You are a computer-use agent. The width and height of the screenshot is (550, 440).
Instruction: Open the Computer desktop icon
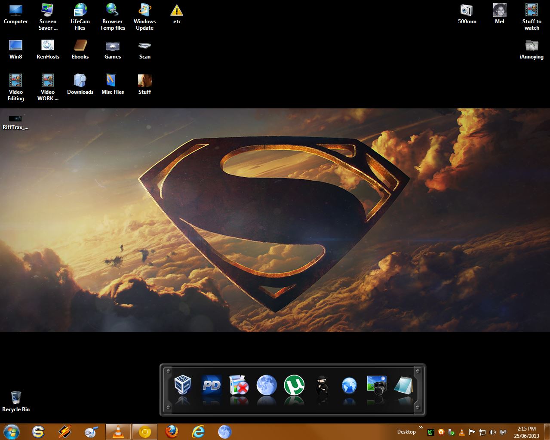(16, 14)
